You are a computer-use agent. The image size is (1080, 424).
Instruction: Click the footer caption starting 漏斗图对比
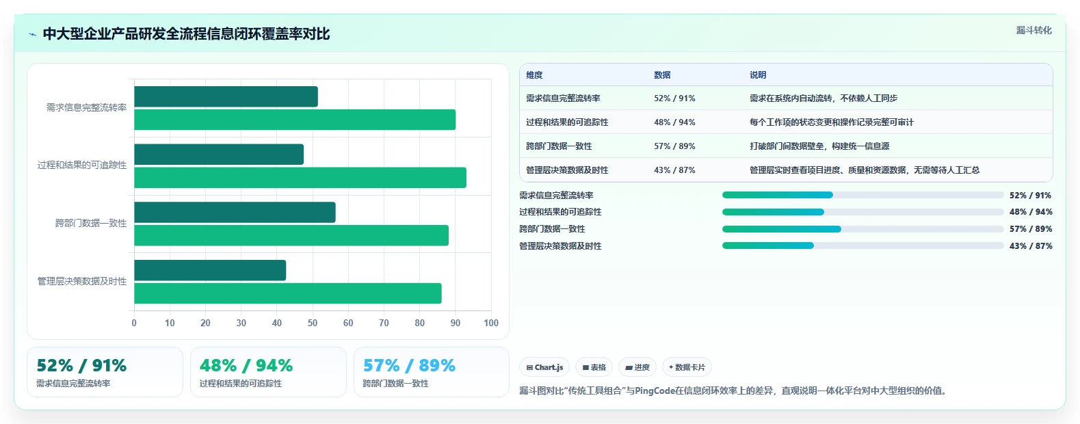coord(735,391)
